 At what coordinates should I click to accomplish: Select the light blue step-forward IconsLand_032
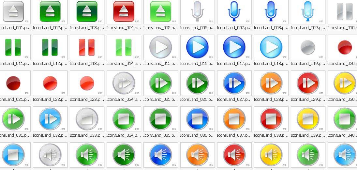pos(50,119)
